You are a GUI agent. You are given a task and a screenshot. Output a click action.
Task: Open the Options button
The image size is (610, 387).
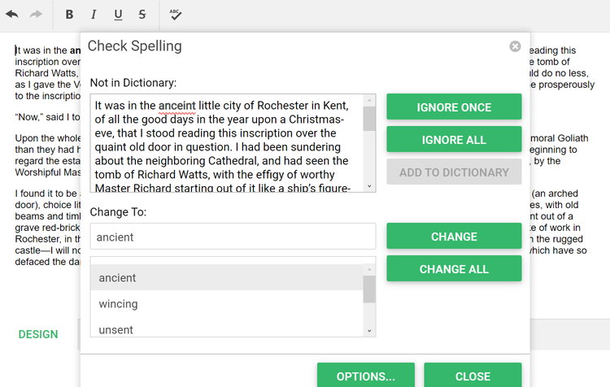click(x=366, y=376)
